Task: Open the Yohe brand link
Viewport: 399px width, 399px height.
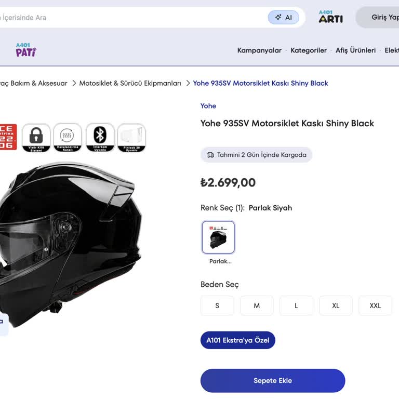Action: (208, 106)
